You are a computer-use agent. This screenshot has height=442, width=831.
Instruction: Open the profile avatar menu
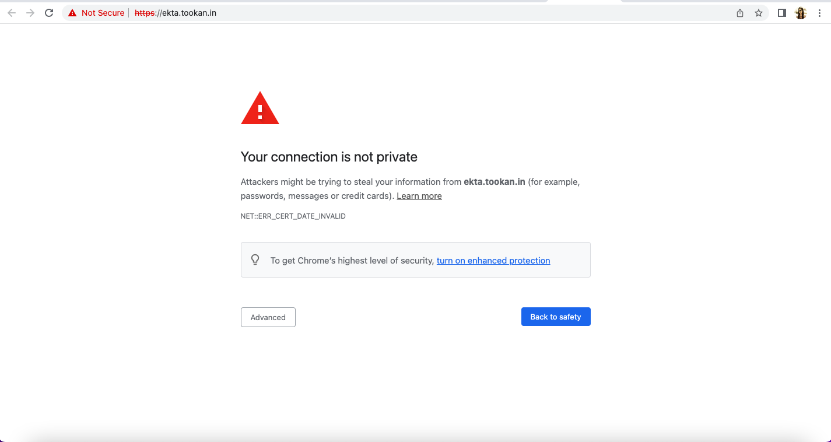[x=801, y=13]
